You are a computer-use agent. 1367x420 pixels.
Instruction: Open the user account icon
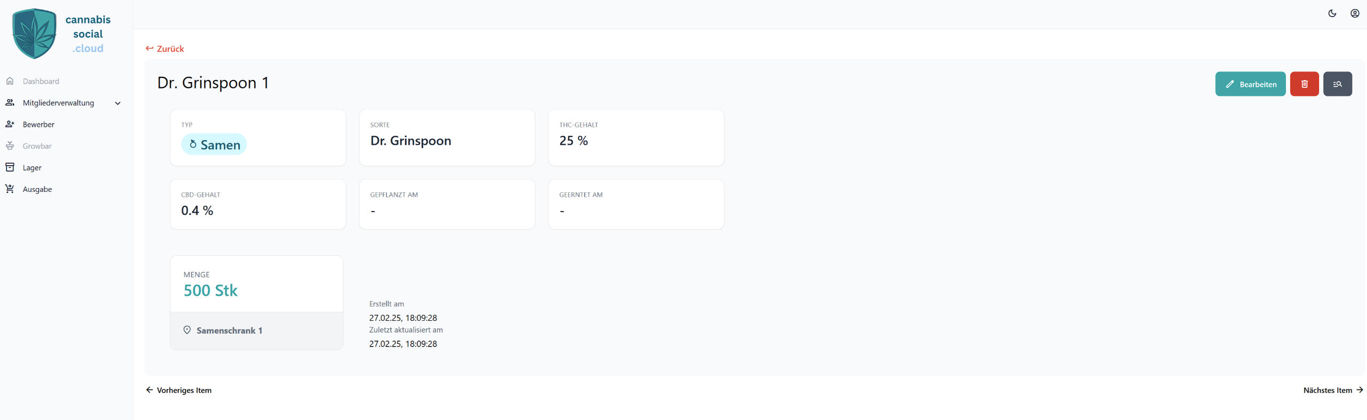(1355, 13)
